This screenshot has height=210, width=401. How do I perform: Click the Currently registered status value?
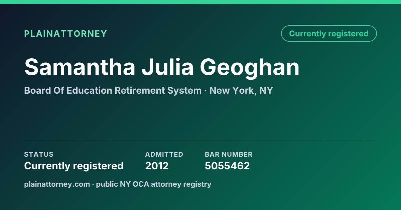(x=74, y=166)
